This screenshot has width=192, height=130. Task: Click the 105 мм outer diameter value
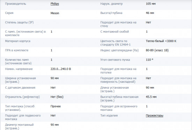pyautogui.click(x=150, y=4)
